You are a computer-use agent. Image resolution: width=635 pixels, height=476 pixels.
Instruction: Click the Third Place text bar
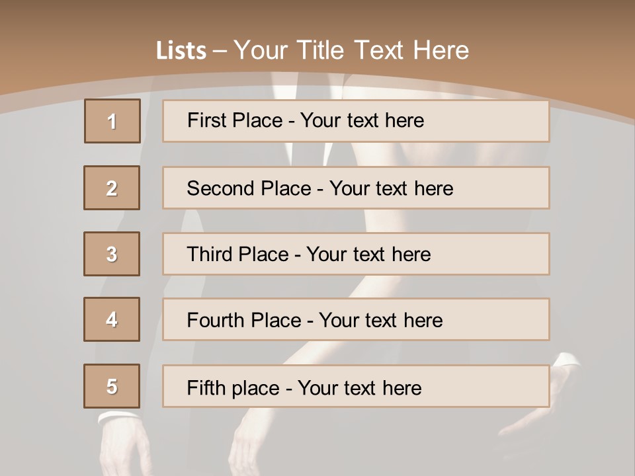coord(356,254)
